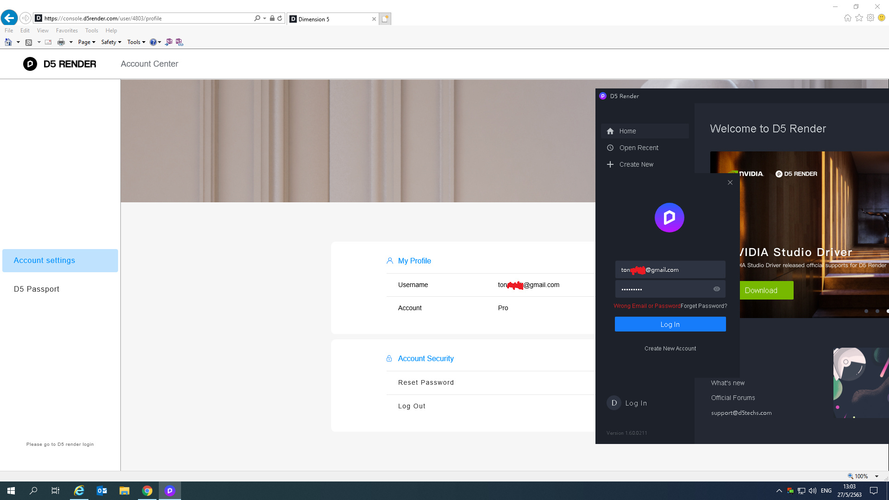Click the print icon in the toolbar
The image size is (889, 500).
pyautogui.click(x=61, y=42)
